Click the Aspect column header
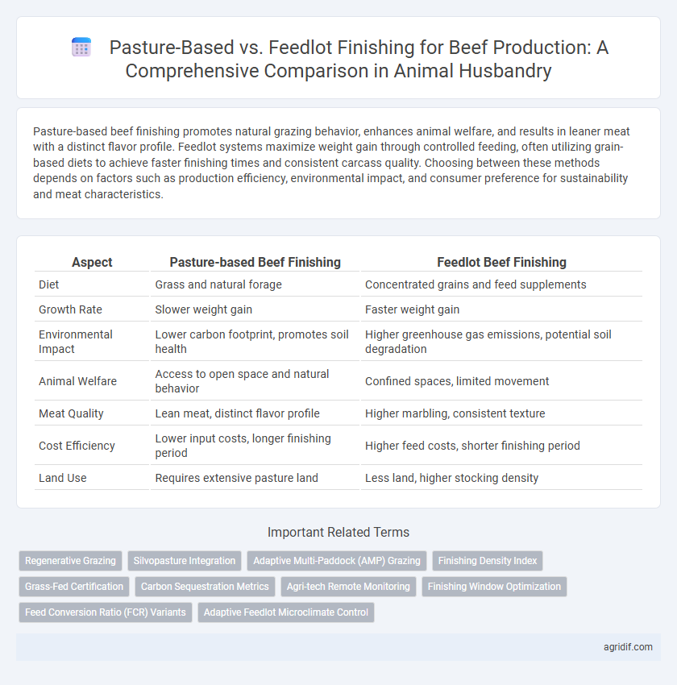 (92, 262)
